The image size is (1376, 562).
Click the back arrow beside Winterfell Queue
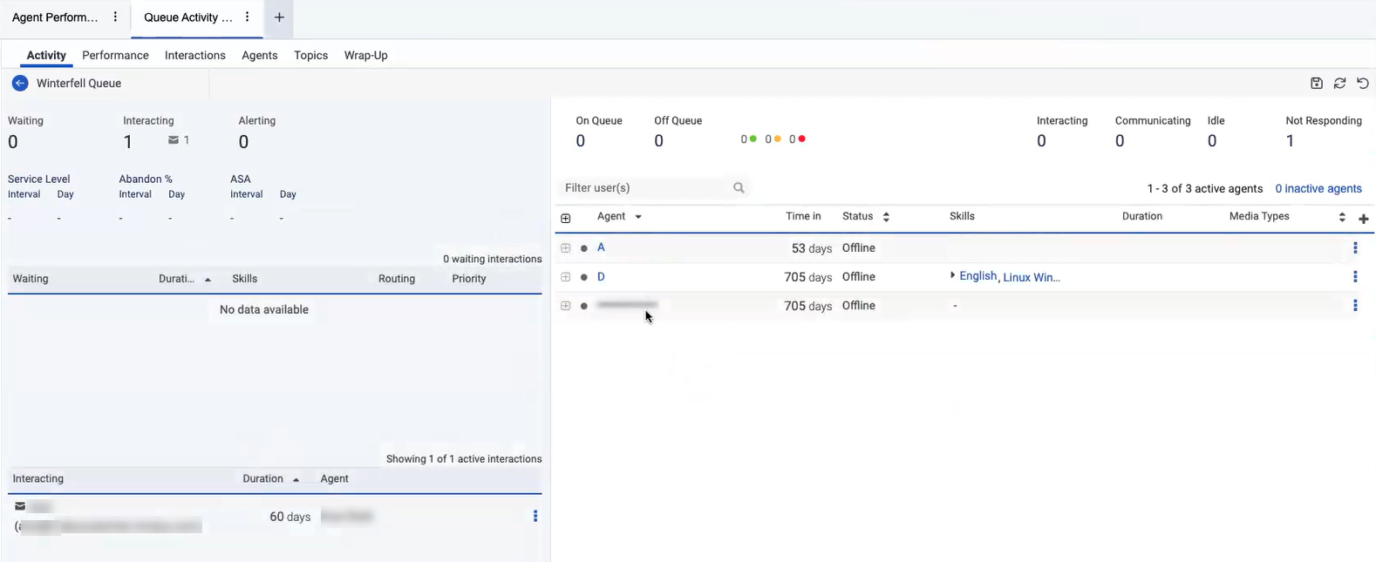pos(20,84)
